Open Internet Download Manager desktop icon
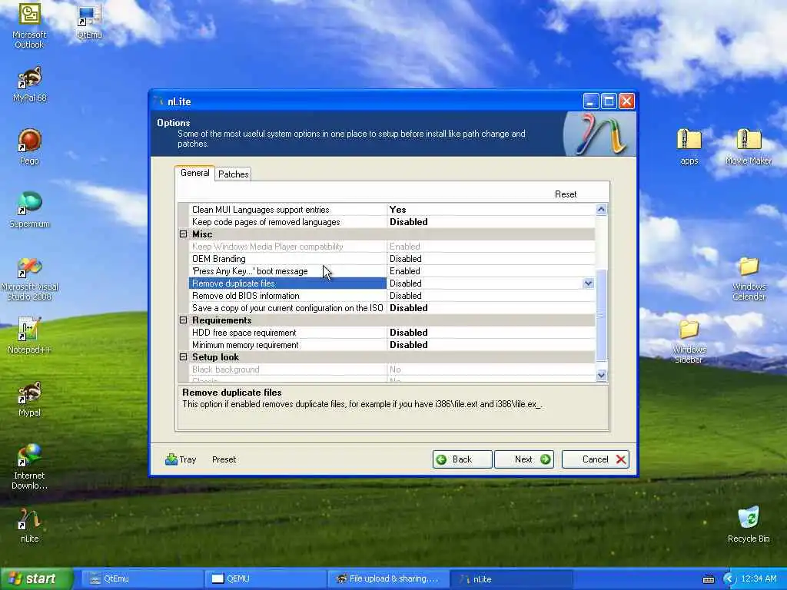The width and height of the screenshot is (787, 590). click(x=30, y=466)
